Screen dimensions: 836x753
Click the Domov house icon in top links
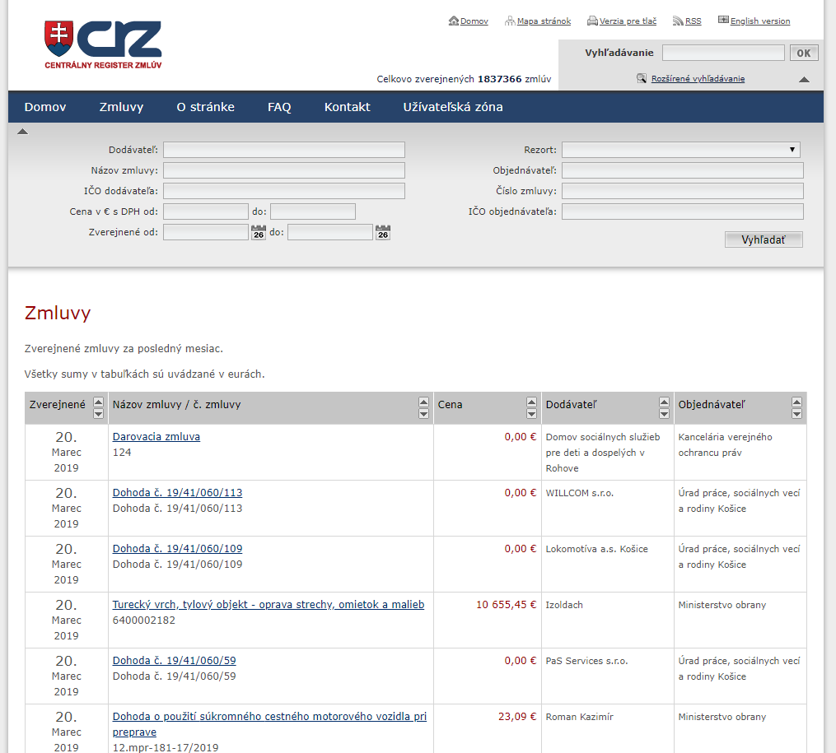[x=454, y=21]
